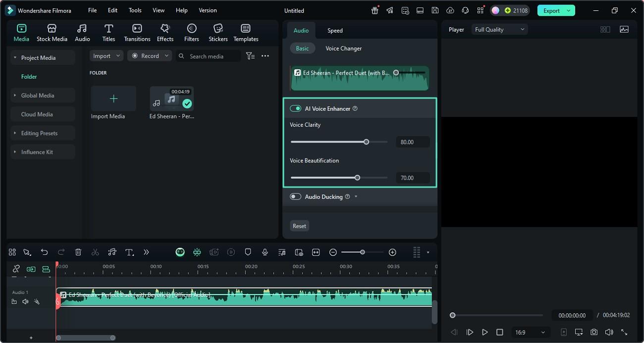Click the split scissors icon

(95, 252)
